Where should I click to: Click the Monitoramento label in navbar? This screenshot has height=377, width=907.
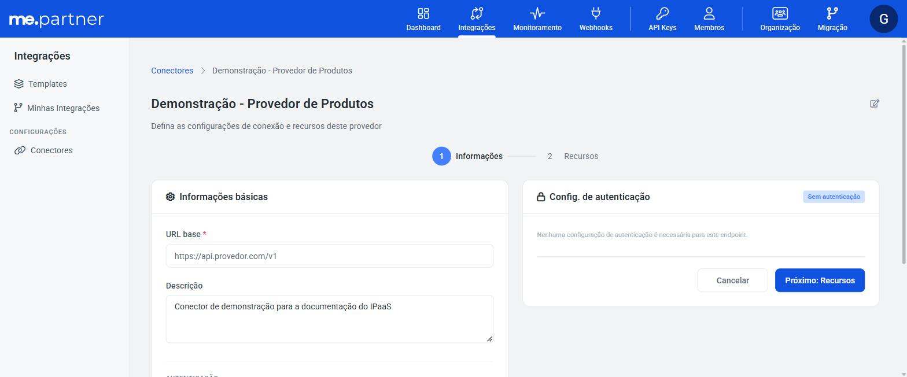(x=537, y=28)
